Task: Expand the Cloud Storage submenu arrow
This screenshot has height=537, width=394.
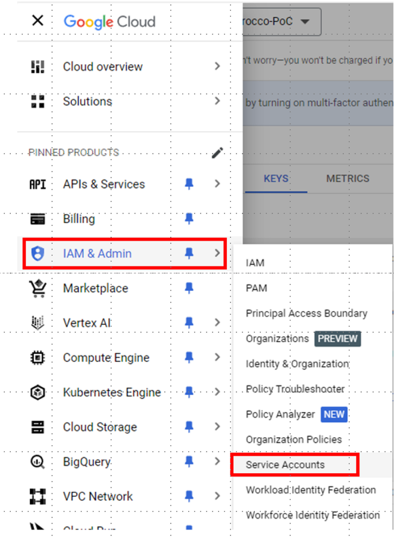Action: tap(218, 427)
